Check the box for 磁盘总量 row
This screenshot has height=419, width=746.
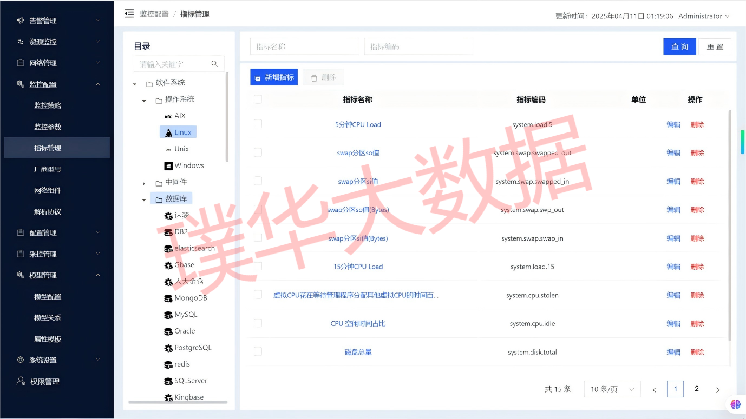258,352
